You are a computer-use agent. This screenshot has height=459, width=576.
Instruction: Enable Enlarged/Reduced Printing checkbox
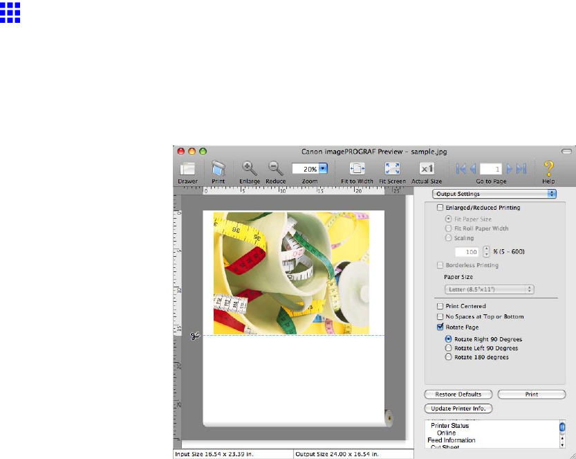click(440, 208)
